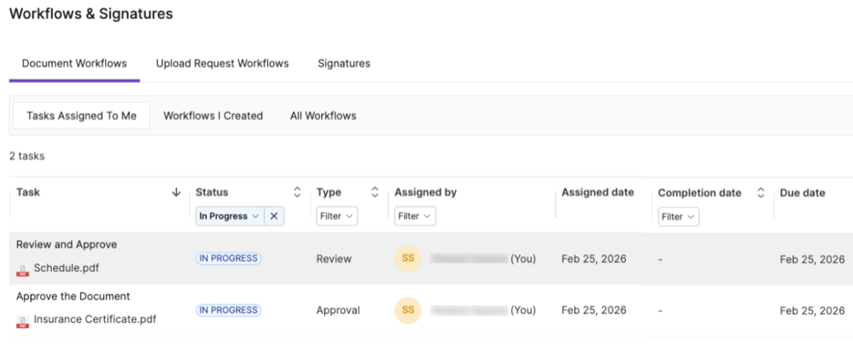Click assigned date in Review row
Viewport: 853px width, 344px height.
coord(594,259)
